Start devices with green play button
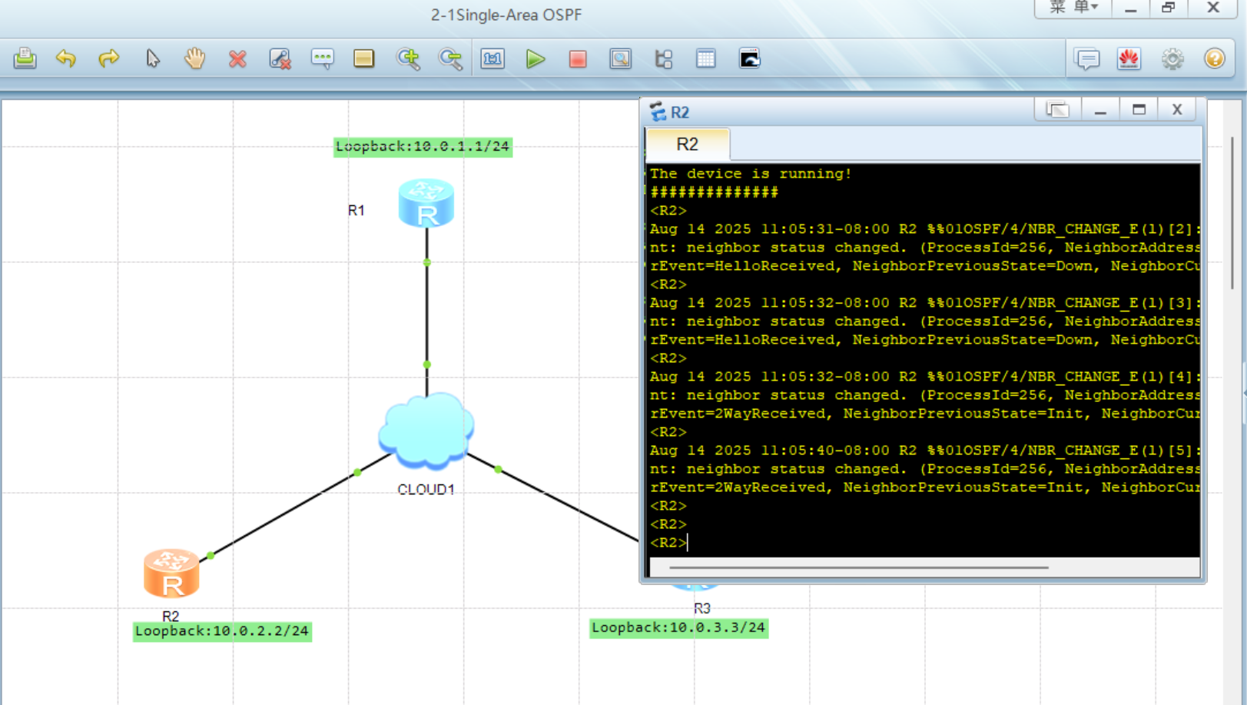 pyautogui.click(x=536, y=58)
